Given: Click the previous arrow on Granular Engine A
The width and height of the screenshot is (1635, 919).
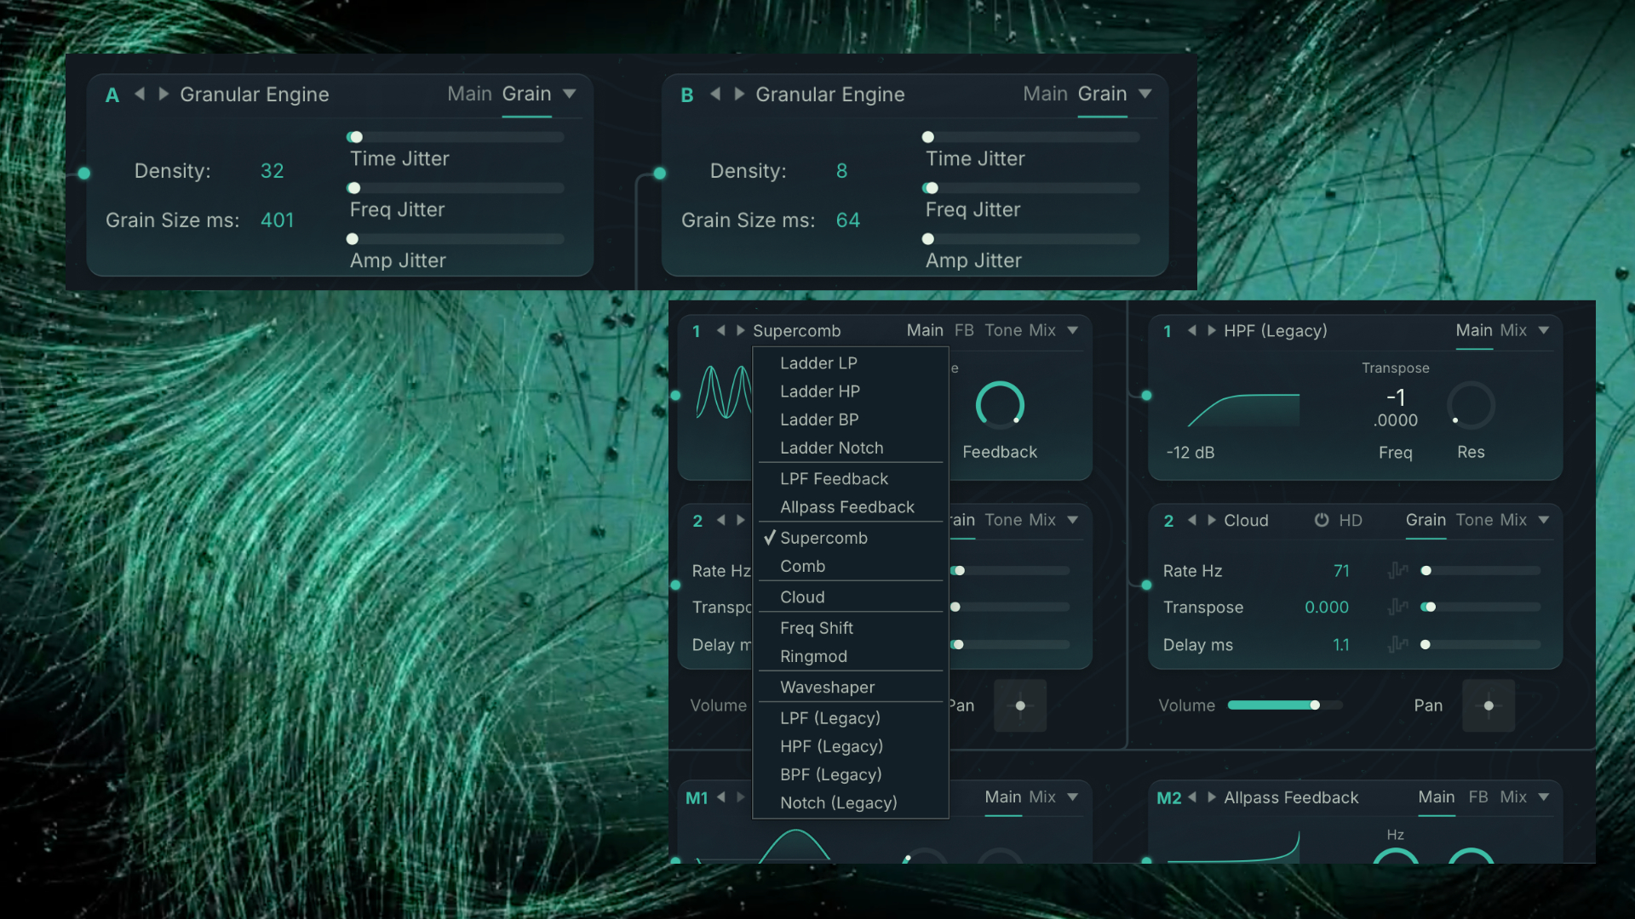Looking at the screenshot, I should pyautogui.click(x=140, y=94).
